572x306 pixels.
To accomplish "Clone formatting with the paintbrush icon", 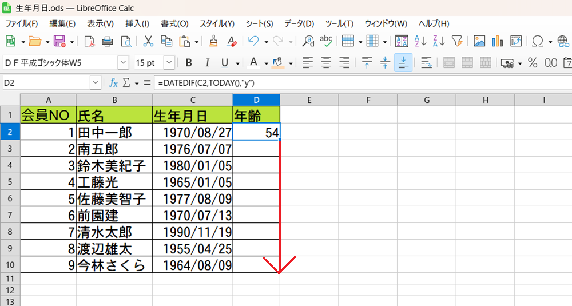I will point(213,41).
